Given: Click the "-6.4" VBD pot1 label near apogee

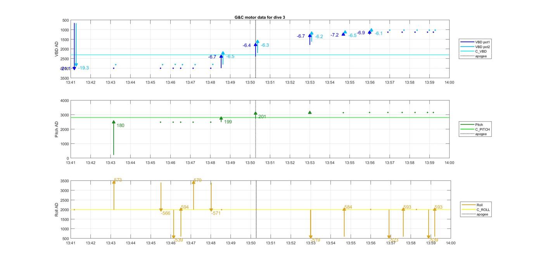Looking at the screenshot, I should pos(247,46).
